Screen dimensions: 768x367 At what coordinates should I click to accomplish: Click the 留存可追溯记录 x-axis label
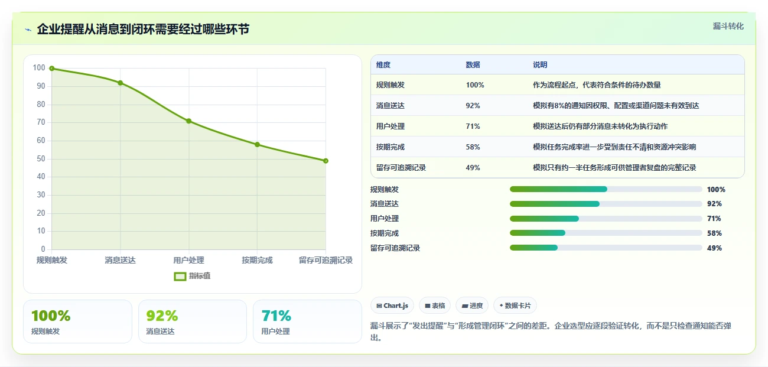[x=326, y=260]
